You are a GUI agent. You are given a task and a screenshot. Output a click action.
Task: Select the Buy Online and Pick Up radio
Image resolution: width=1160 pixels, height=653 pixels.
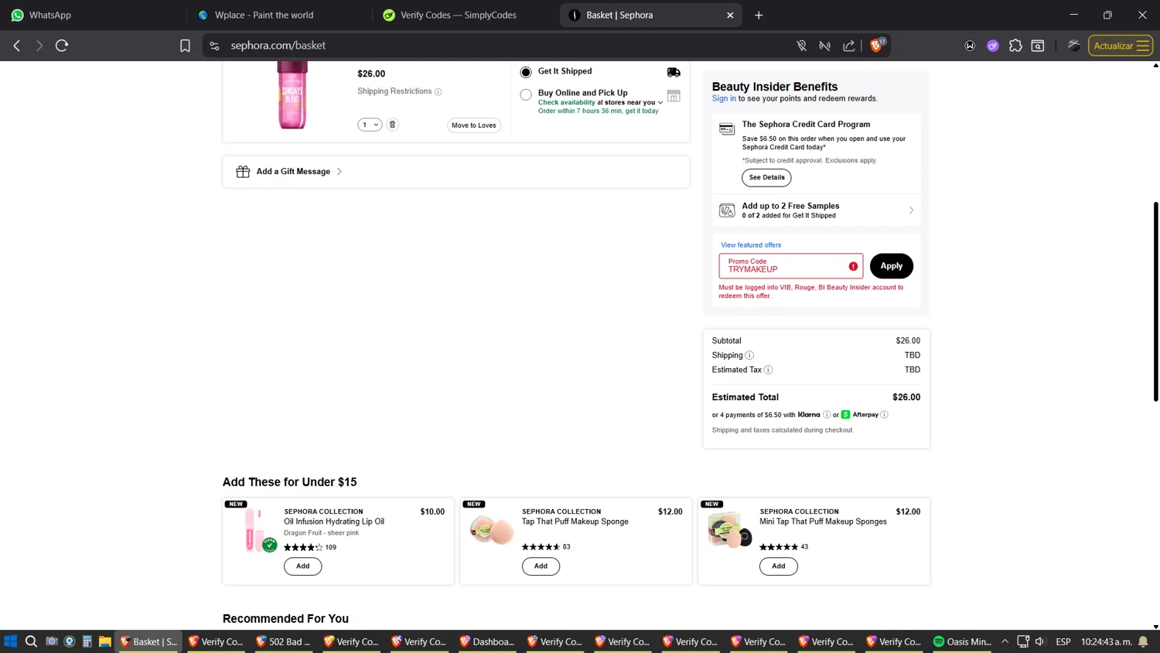[526, 95]
